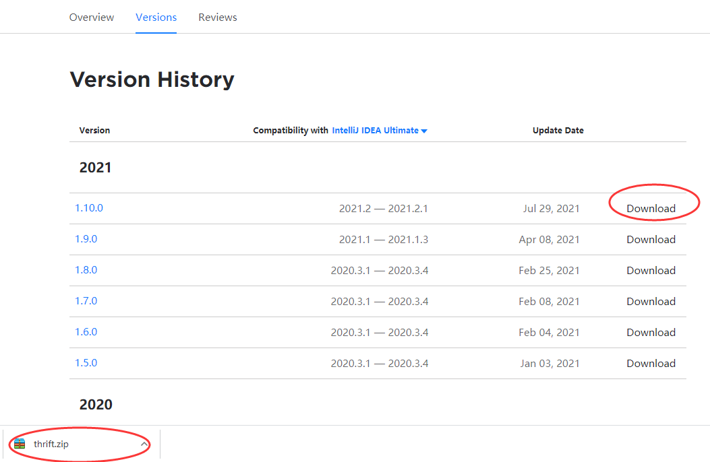Open the 1.5.0 version link
The image size is (710, 462).
pos(86,363)
